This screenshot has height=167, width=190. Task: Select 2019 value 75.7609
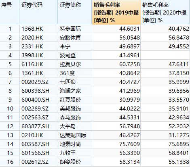[x=129, y=144]
